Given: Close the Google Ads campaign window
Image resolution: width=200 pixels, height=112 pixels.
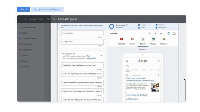Looking at the screenshot, I should click(21, 19).
